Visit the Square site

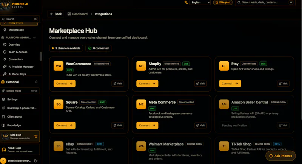click(118, 125)
